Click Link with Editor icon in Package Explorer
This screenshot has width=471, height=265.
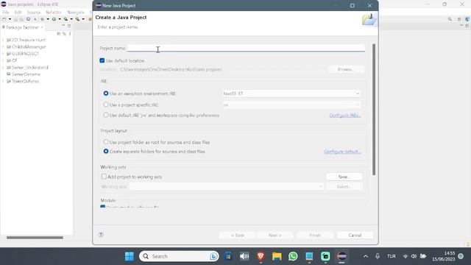64,34
